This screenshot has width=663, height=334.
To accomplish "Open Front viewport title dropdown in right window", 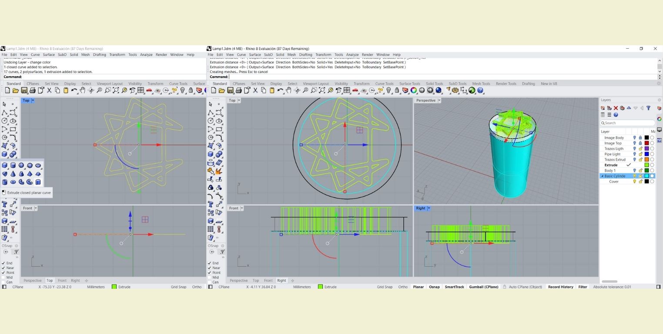I will [x=242, y=208].
